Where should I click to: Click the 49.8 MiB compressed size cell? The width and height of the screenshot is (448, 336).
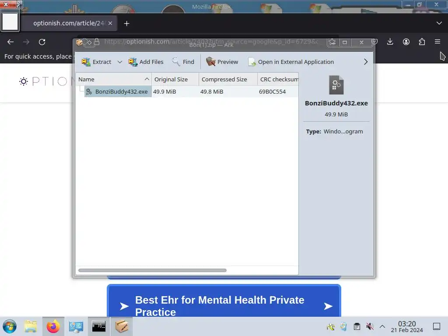[212, 92]
